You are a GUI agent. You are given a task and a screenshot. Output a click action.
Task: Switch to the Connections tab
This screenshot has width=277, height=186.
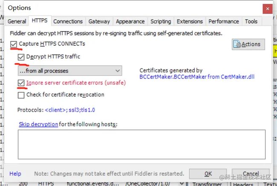pyautogui.click(x=68, y=22)
